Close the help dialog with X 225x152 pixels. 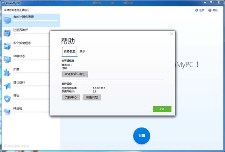[x=172, y=34]
